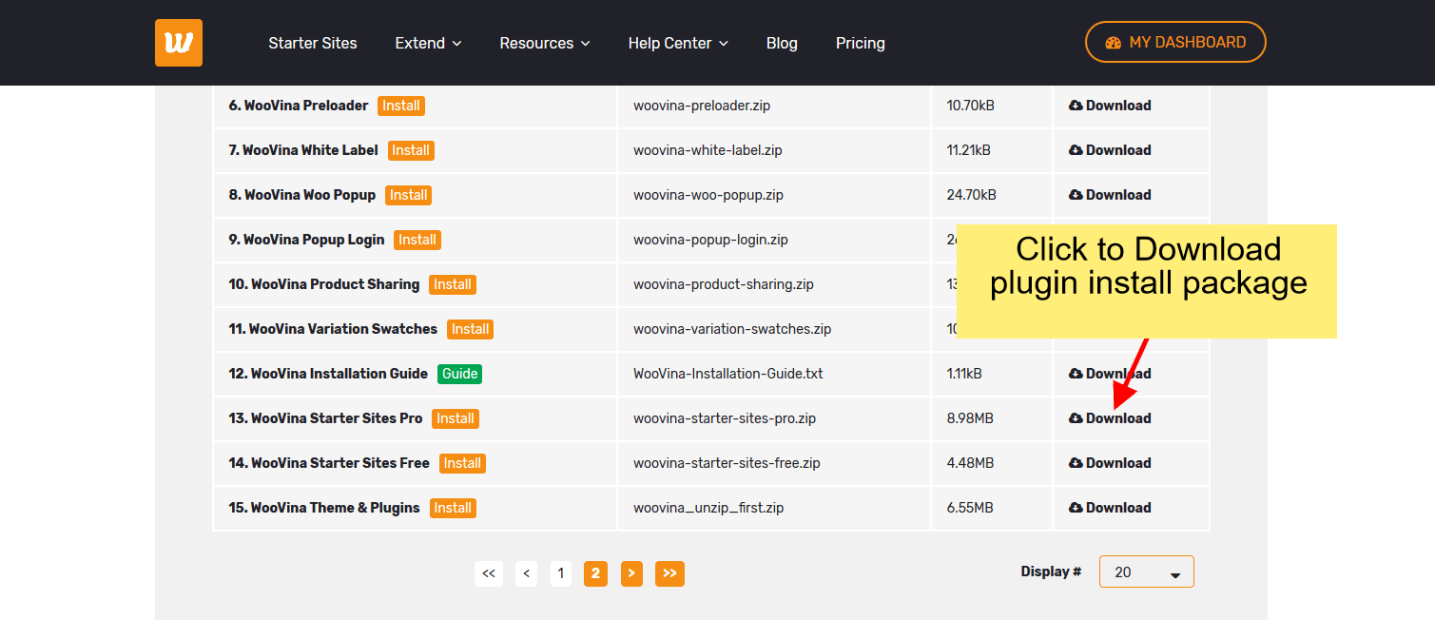Select pagination page 1
This screenshot has width=1435, height=620.
[561, 573]
